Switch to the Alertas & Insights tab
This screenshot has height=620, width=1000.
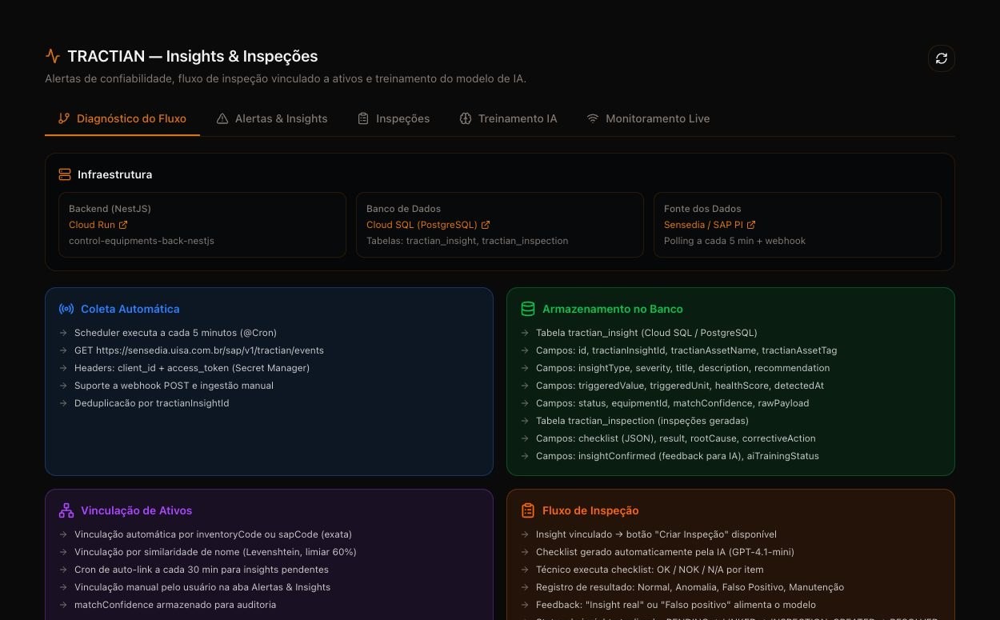[x=272, y=118]
